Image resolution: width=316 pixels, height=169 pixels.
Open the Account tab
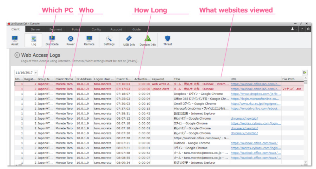(116, 29)
